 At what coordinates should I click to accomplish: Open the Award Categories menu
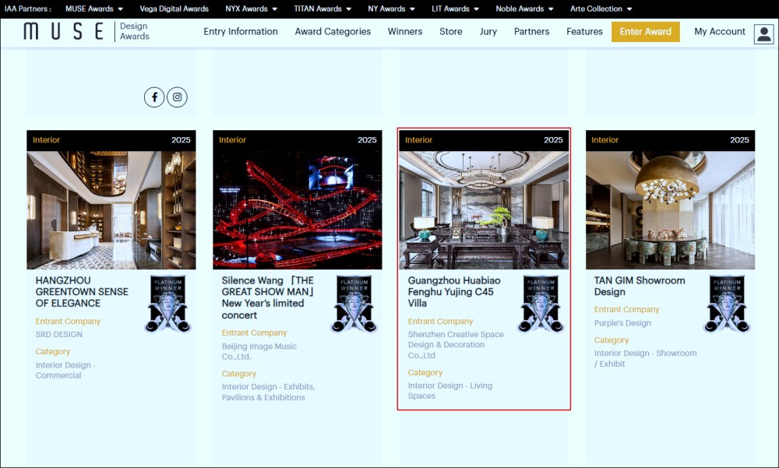[x=333, y=32]
